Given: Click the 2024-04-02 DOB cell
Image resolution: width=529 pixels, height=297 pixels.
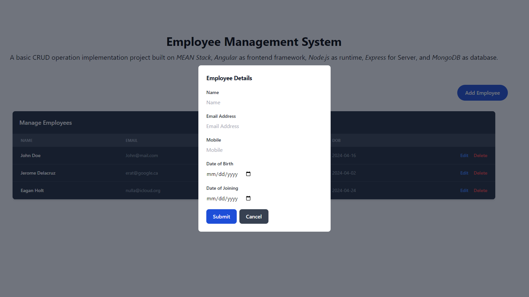Looking at the screenshot, I should (x=344, y=173).
